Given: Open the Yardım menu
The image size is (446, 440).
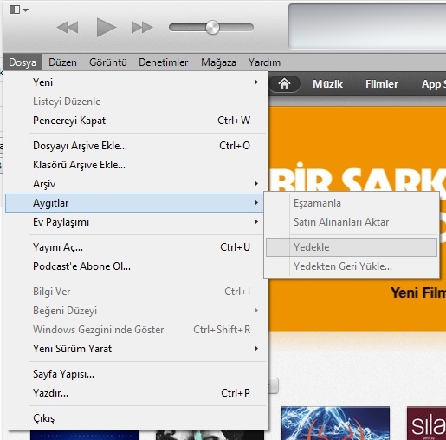Looking at the screenshot, I should (x=264, y=62).
